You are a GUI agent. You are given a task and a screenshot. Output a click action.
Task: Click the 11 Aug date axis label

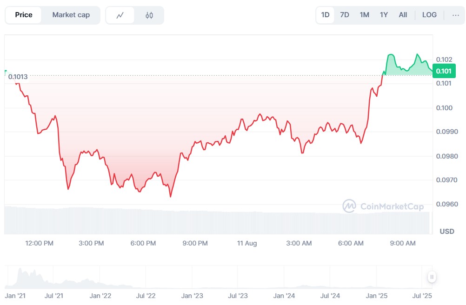click(246, 243)
